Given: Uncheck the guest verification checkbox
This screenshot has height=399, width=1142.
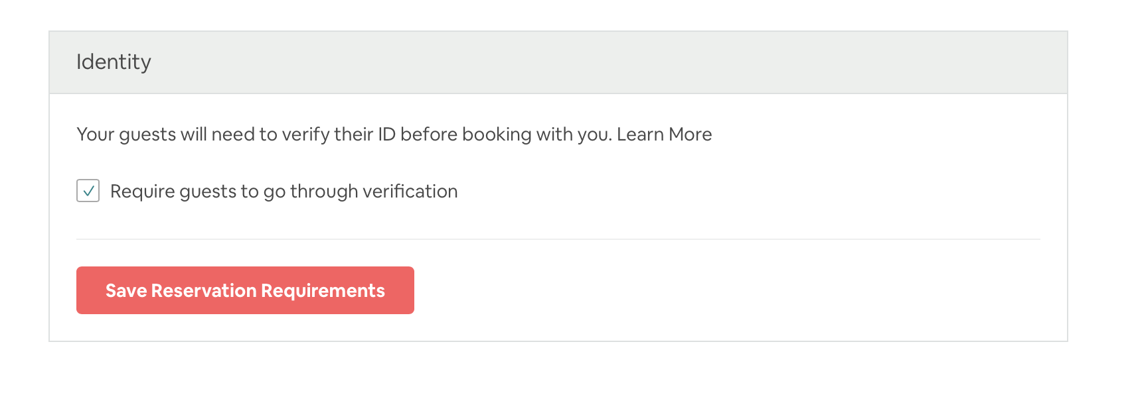Looking at the screenshot, I should 88,191.
